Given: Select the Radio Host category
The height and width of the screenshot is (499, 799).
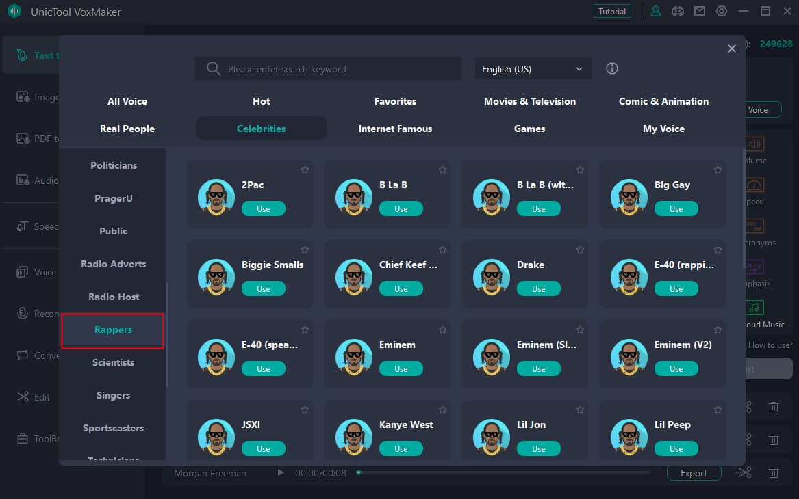Looking at the screenshot, I should pyautogui.click(x=114, y=297).
